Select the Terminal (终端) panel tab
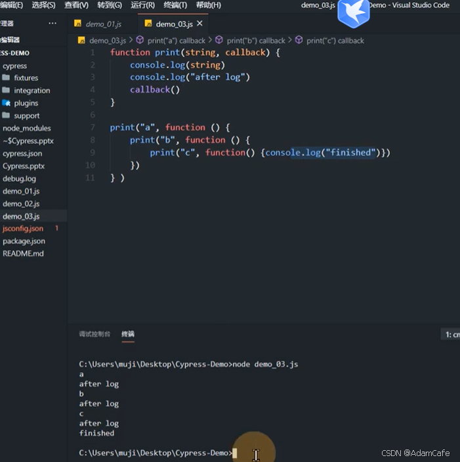This screenshot has height=462, width=460. pos(128,334)
